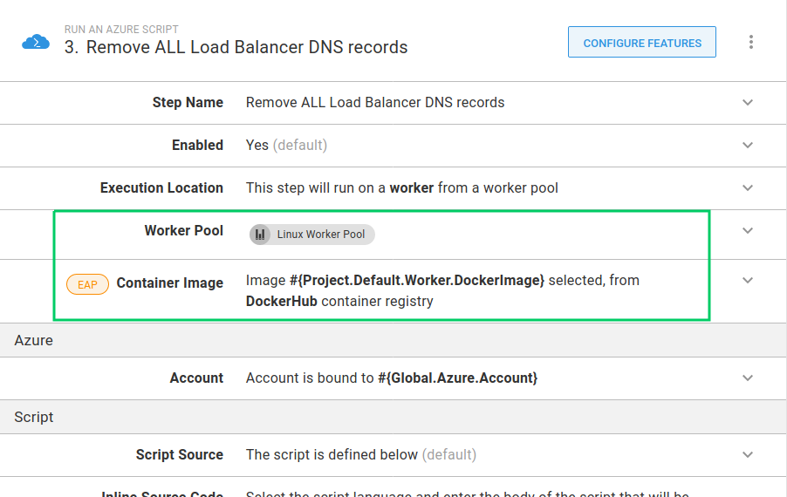Screen dimensions: 787x497
Task: Expand the Account row chevron
Action: coord(748,378)
